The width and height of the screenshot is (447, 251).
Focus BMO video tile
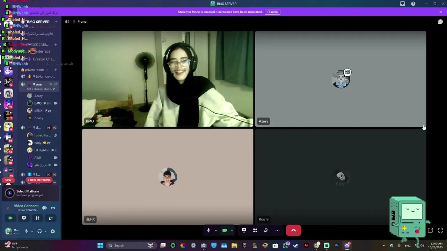pyautogui.click(x=168, y=79)
